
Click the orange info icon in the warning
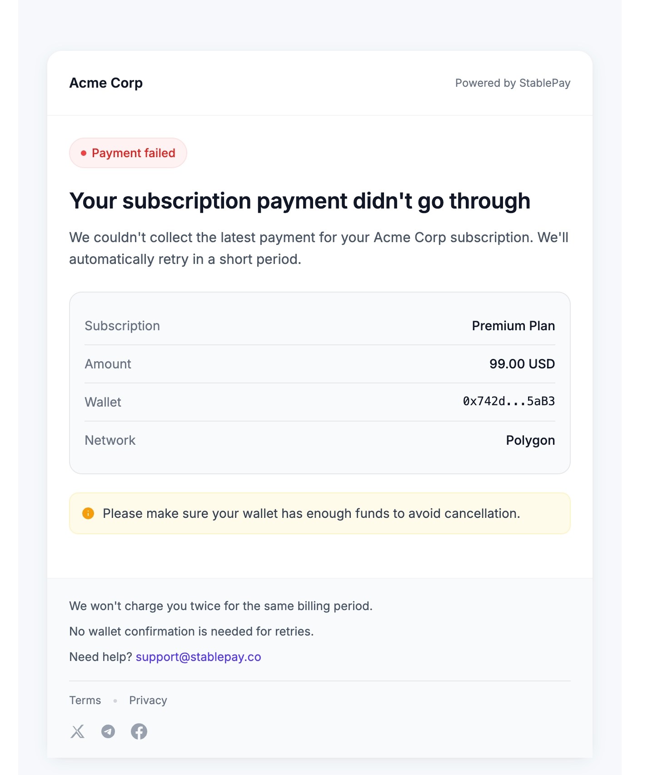click(88, 513)
